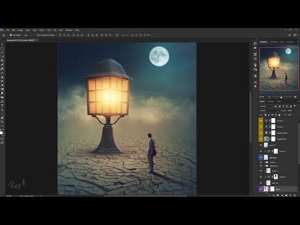Toggle visibility of the purple-labeled bottom layer
Screen dimensions: 300x225
point(261,189)
